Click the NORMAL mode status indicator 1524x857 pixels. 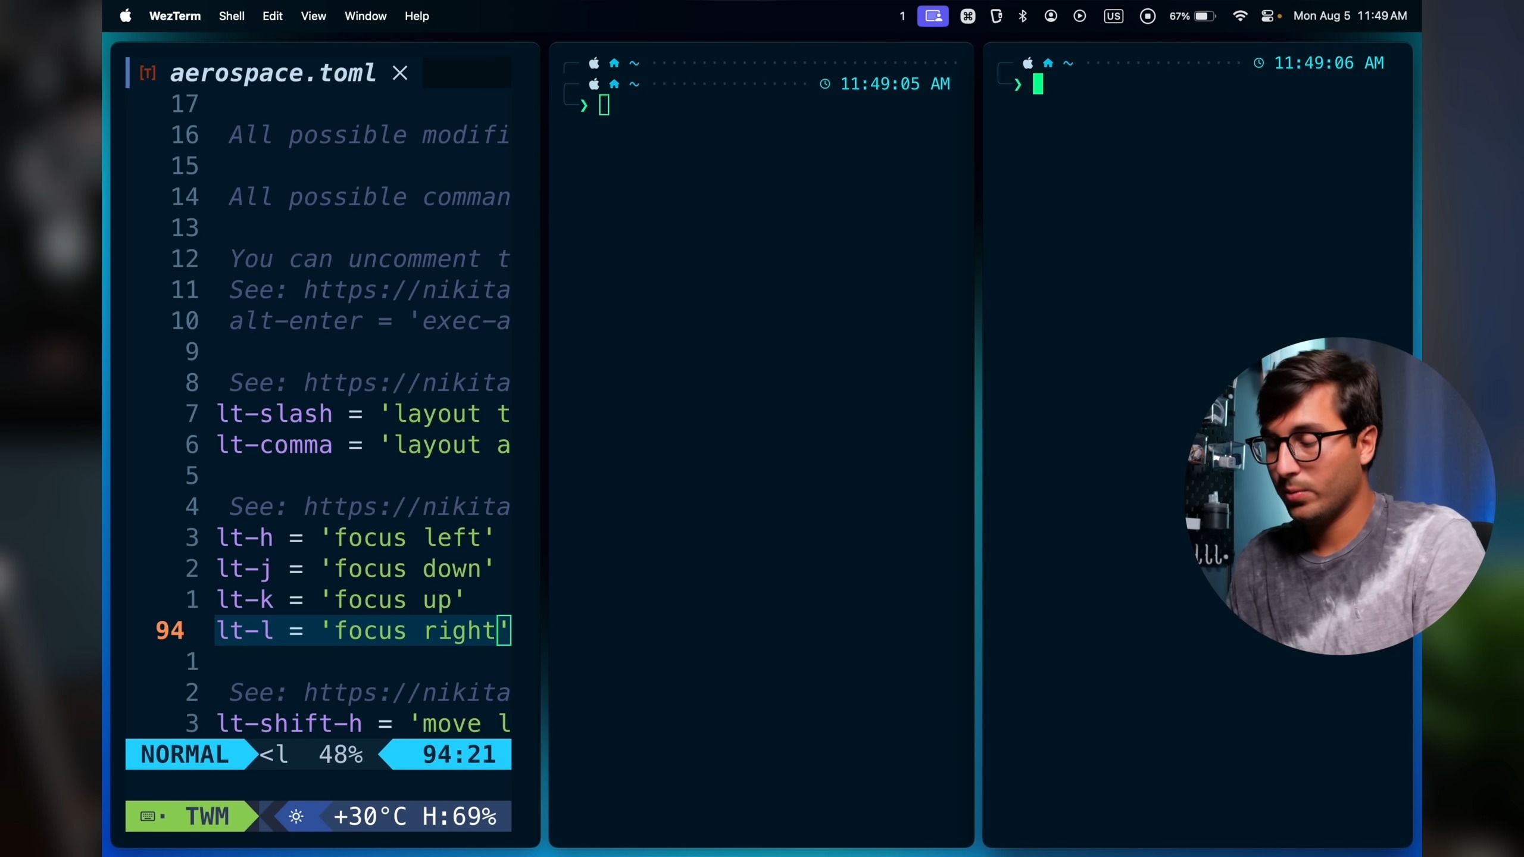click(x=185, y=754)
